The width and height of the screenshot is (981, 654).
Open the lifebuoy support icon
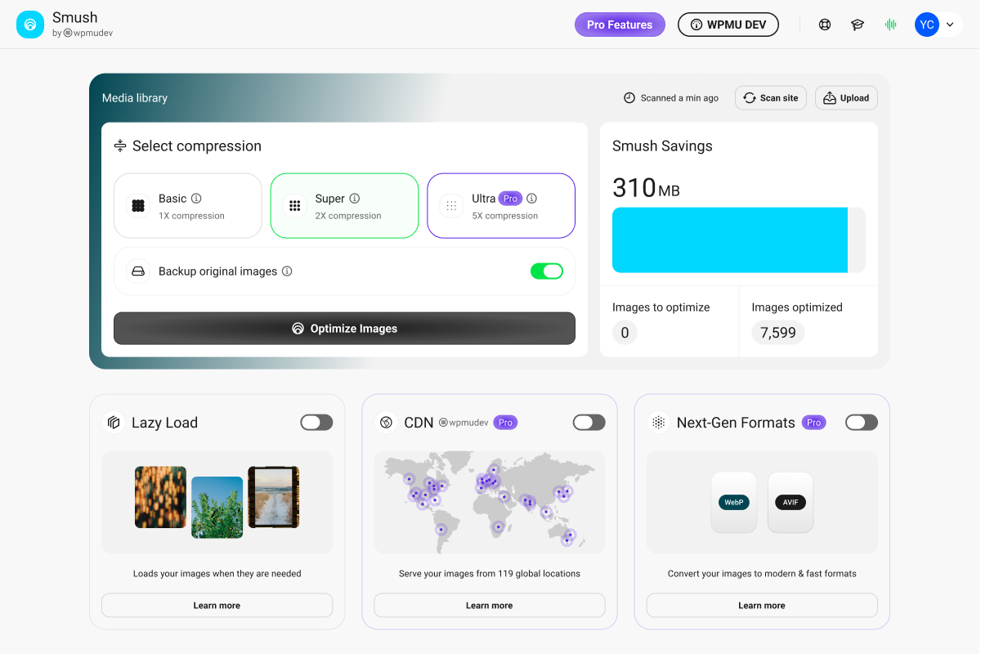pyautogui.click(x=825, y=25)
